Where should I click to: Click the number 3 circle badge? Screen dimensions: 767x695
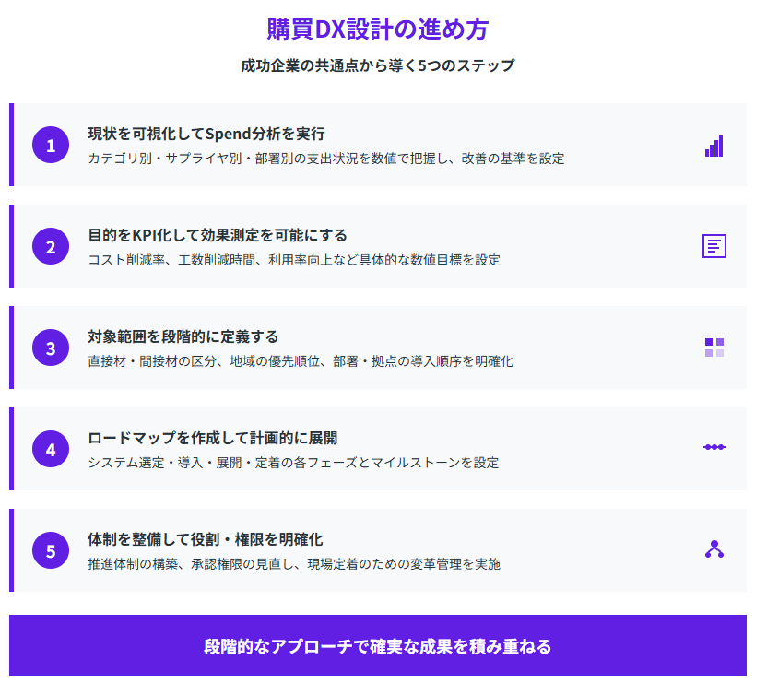51,348
